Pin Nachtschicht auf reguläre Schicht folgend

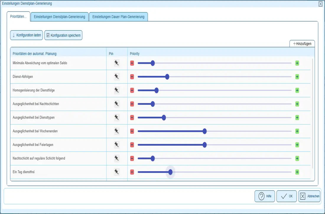pyautogui.click(x=117, y=158)
